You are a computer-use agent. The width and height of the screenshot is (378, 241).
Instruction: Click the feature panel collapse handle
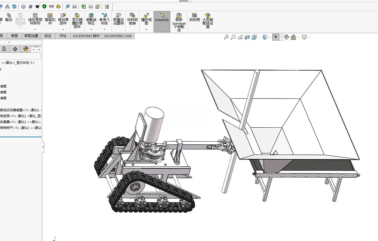tap(43, 147)
